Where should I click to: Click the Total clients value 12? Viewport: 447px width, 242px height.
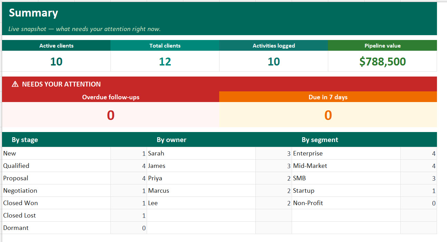(x=165, y=61)
